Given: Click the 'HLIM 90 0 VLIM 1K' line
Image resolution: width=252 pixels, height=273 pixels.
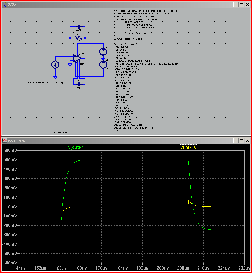Looking at the screenshot, I should click(x=125, y=75).
